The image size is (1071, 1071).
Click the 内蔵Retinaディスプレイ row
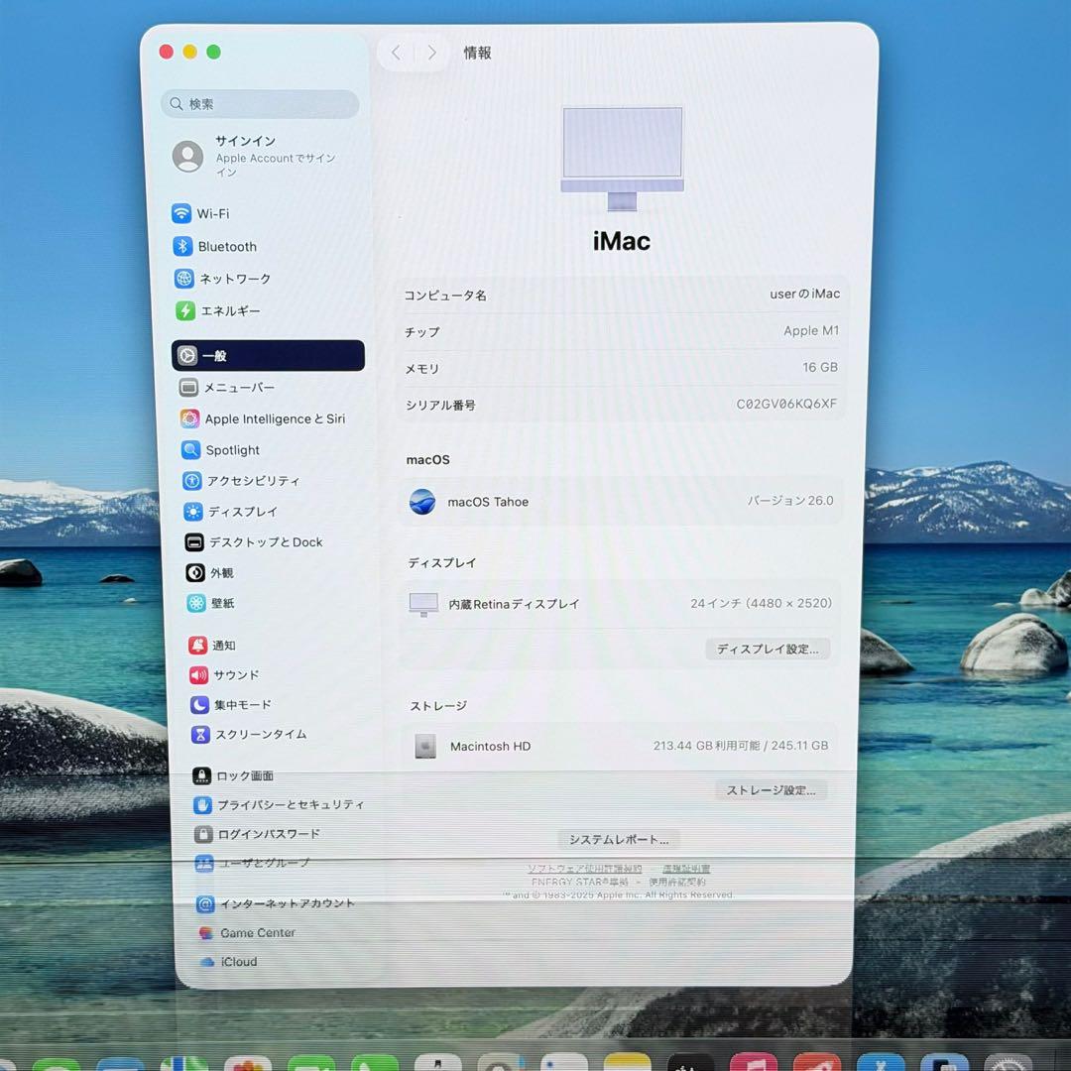coord(620,604)
